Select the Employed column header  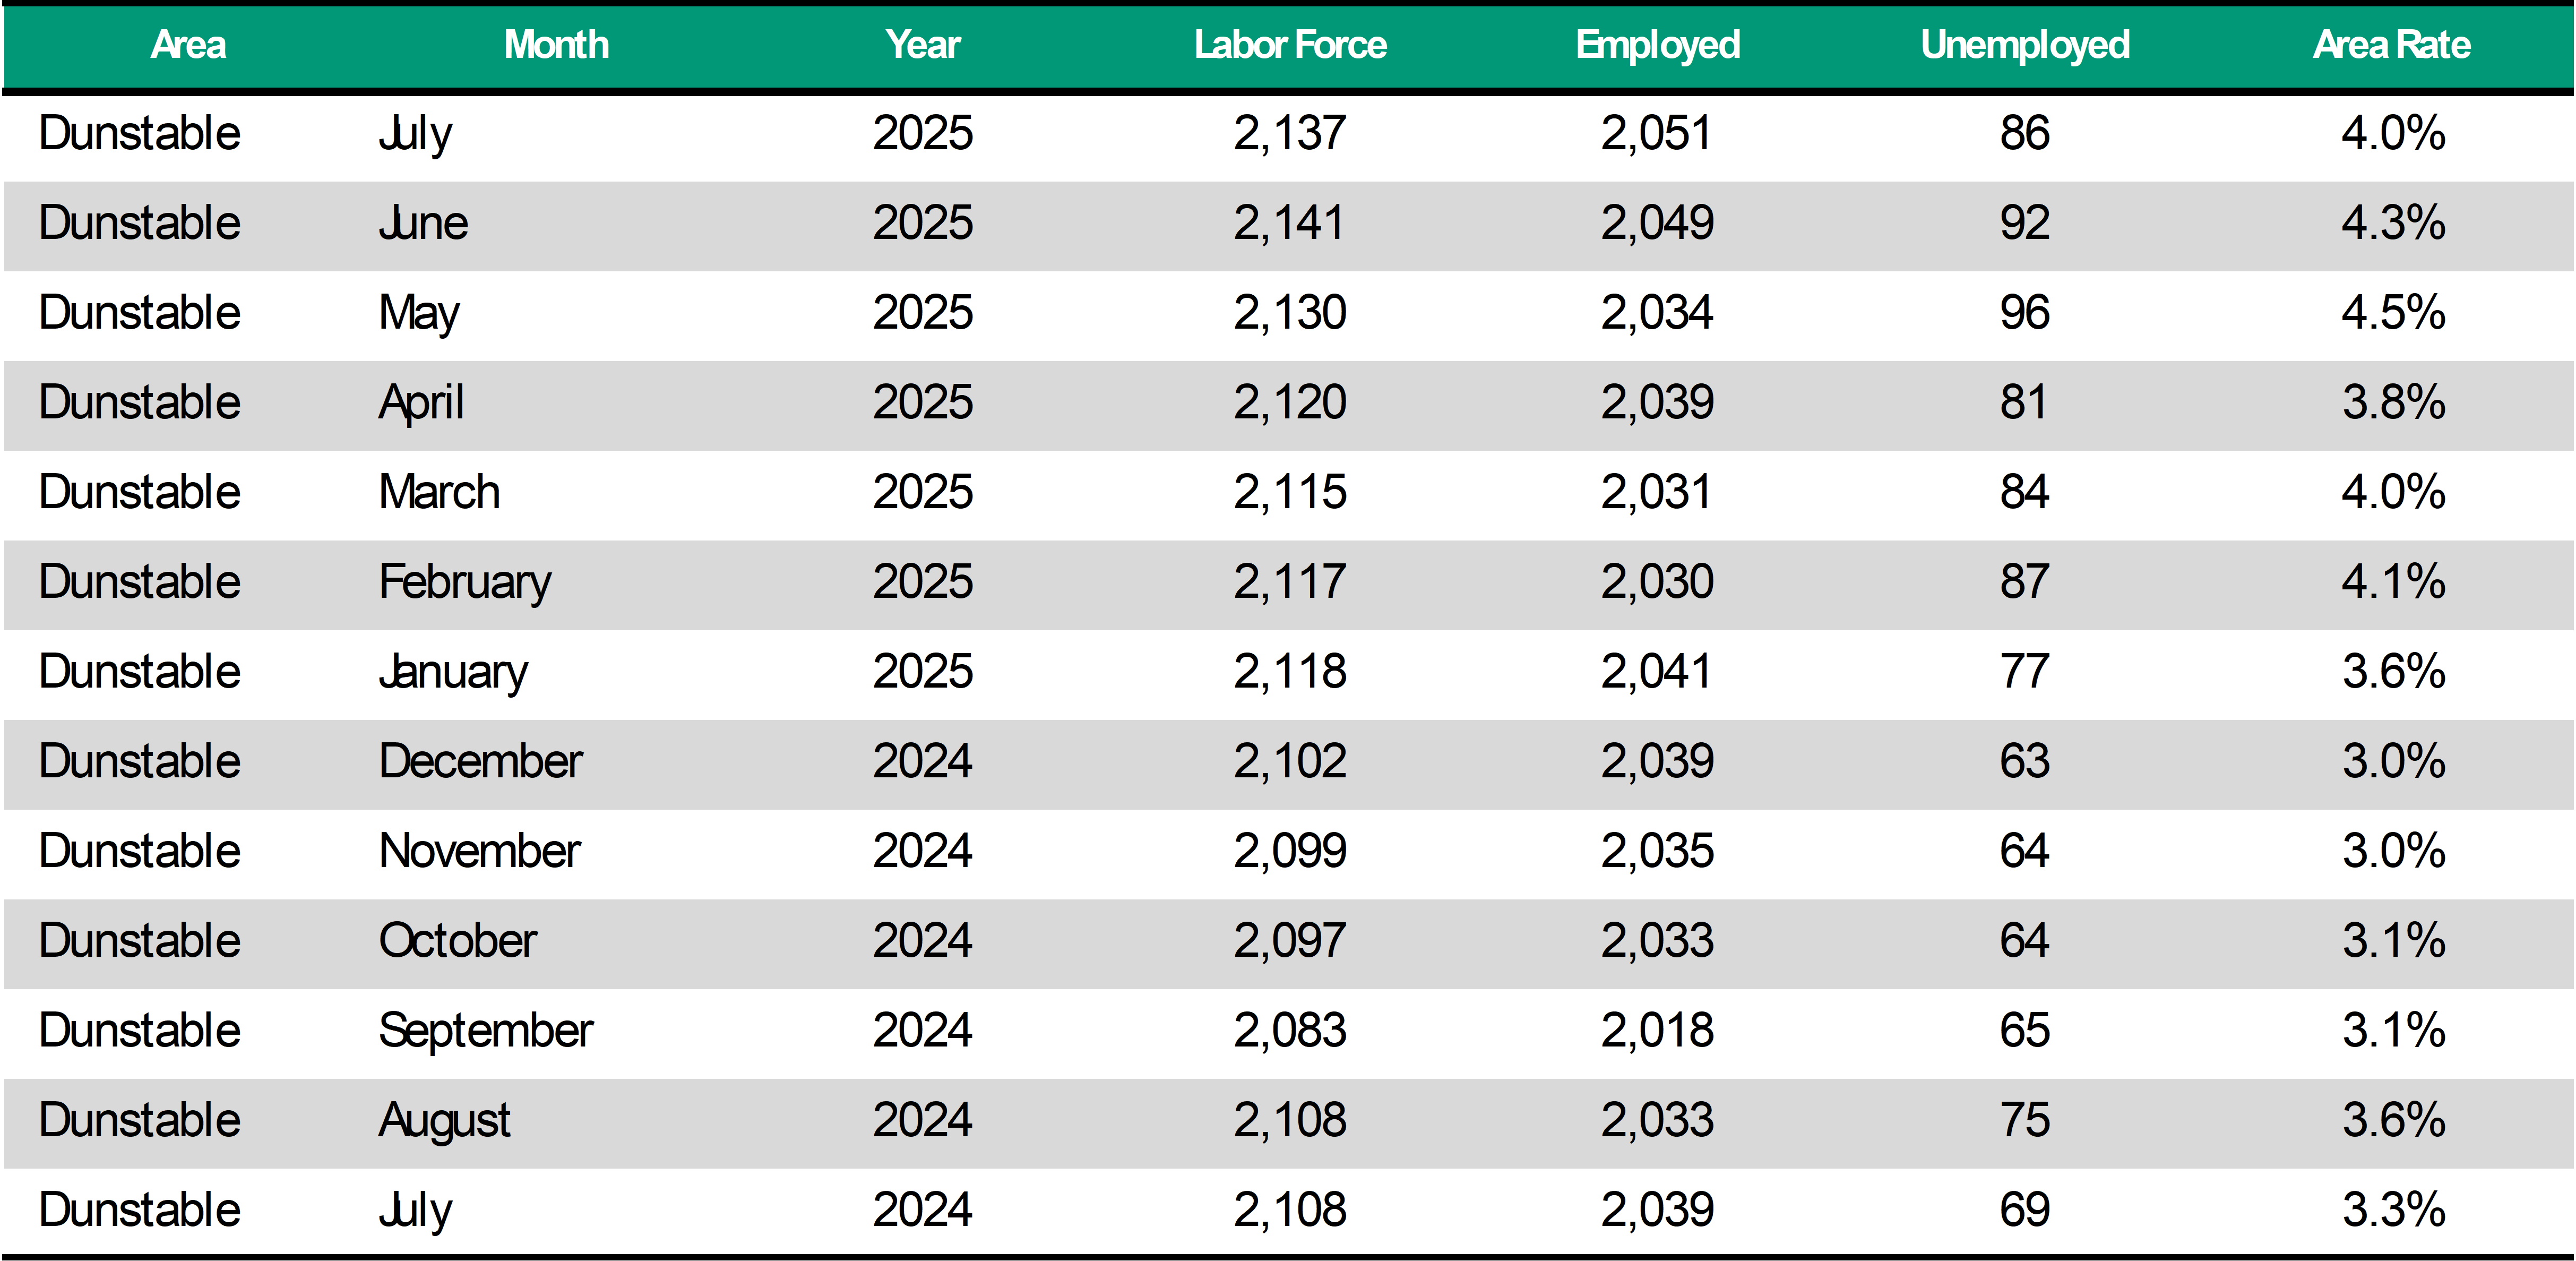click(x=1657, y=45)
